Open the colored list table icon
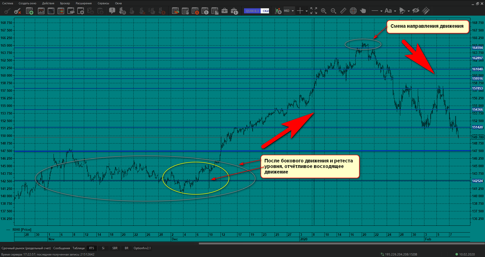The width and height of the screenshot is (485, 257). (61, 11)
